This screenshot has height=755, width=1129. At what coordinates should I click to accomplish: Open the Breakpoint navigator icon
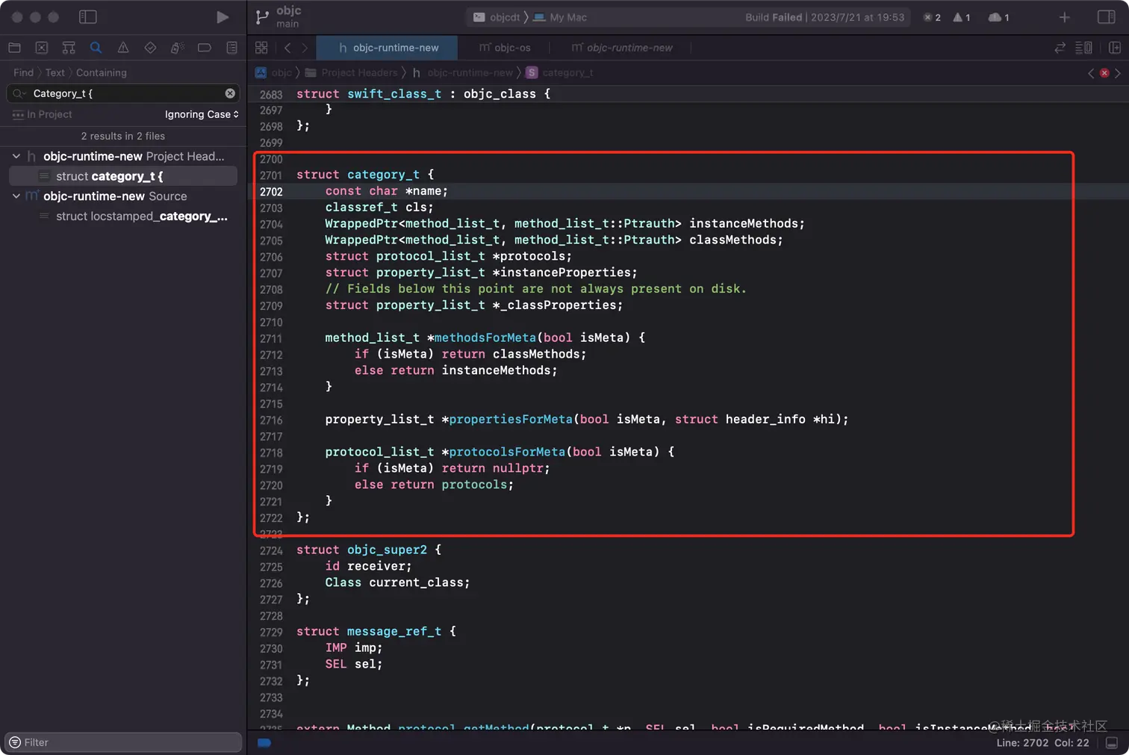[x=204, y=48]
